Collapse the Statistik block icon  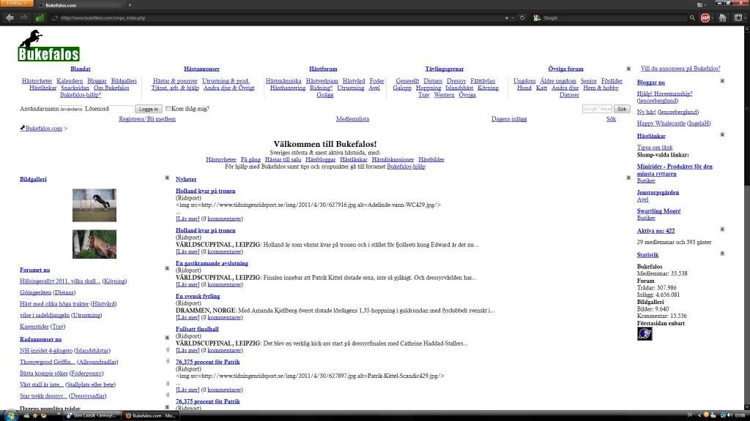pyautogui.click(x=722, y=254)
